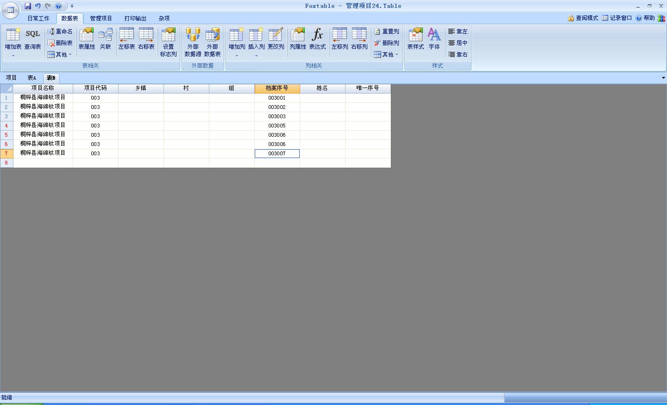Open the 字体 font tool
Viewport: 667px width, 405px height.
tap(434, 39)
